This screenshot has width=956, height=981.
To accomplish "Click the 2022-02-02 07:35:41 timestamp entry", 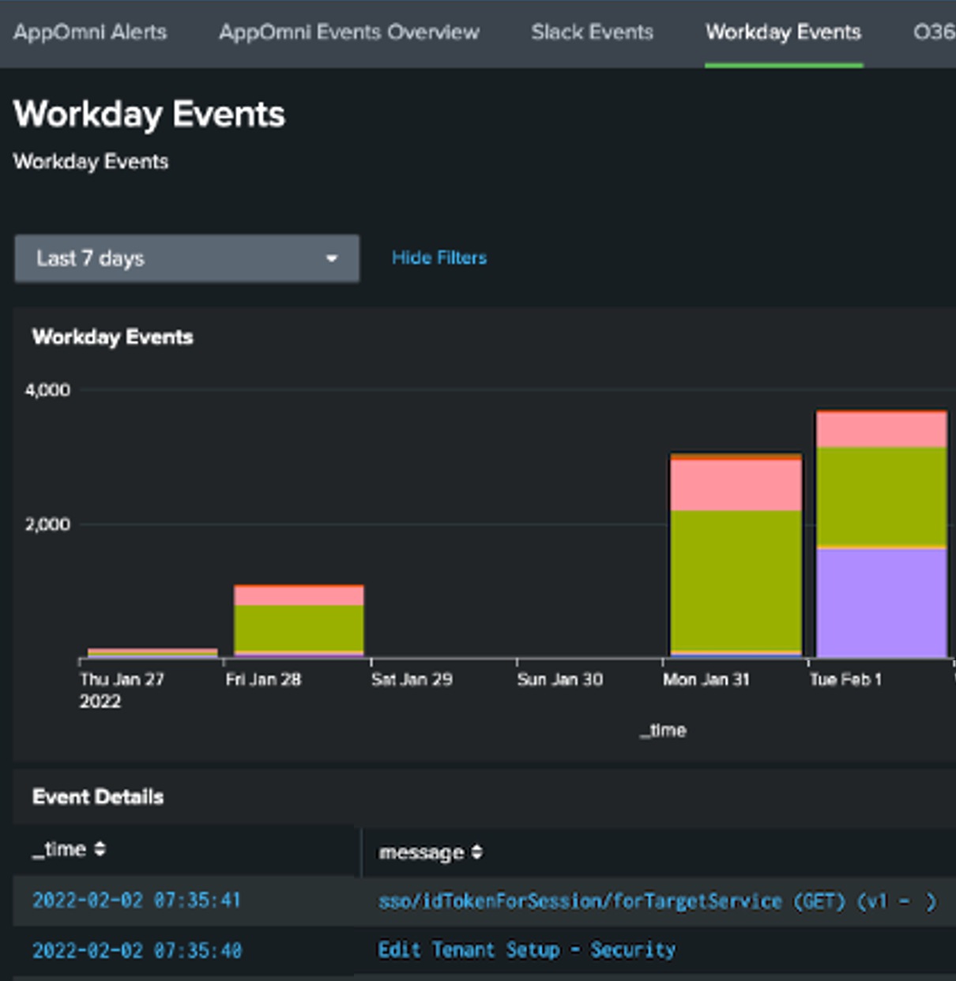I will (x=137, y=900).
